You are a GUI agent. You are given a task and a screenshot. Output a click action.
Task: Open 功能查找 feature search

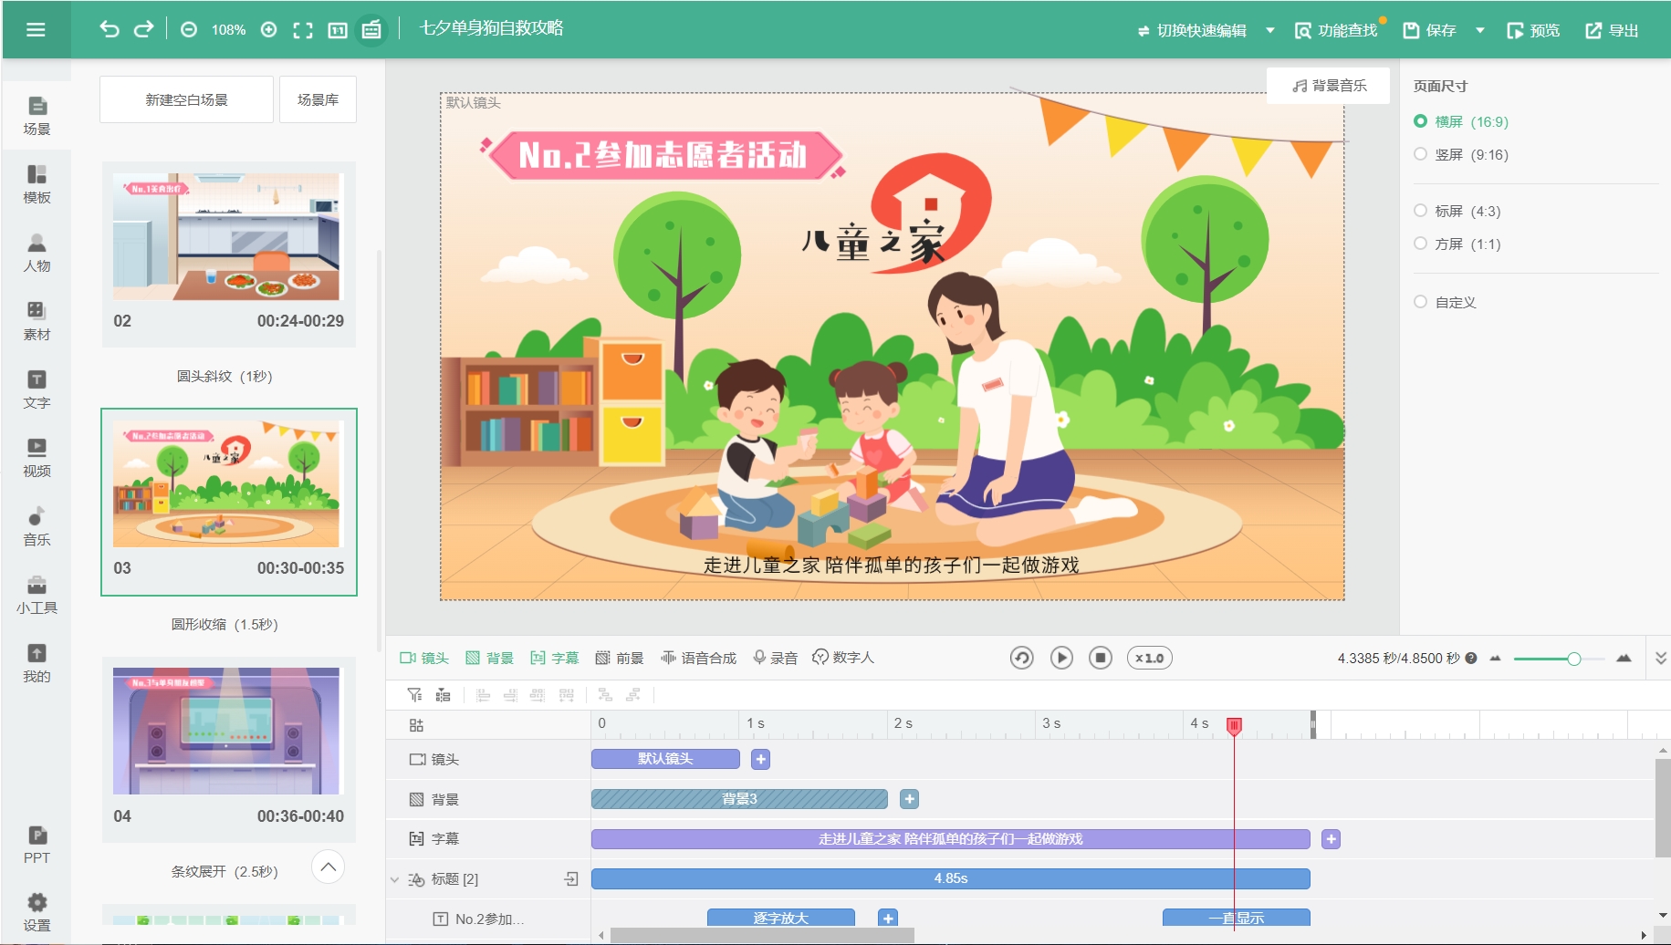tap(1336, 30)
